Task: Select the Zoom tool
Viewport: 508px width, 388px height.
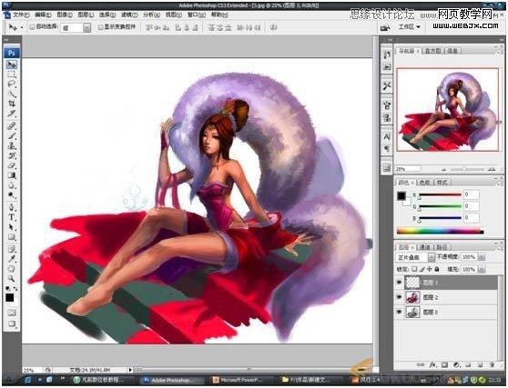Action: 12,278
